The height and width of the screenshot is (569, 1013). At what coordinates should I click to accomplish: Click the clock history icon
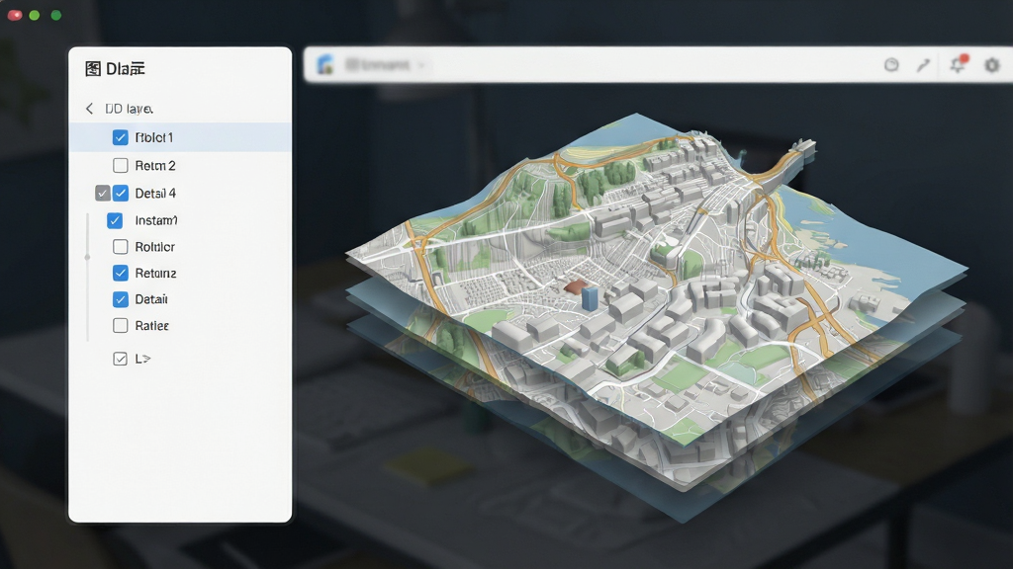pos(891,64)
